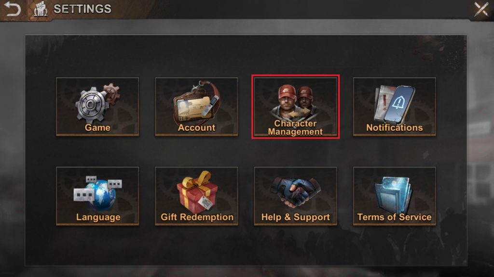
Task: Select the Game label
Action: (x=97, y=127)
